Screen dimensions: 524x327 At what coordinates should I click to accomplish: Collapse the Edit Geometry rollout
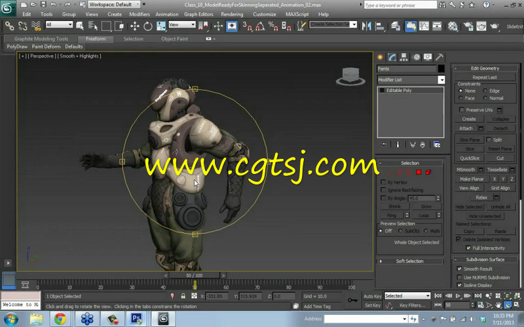[485, 68]
